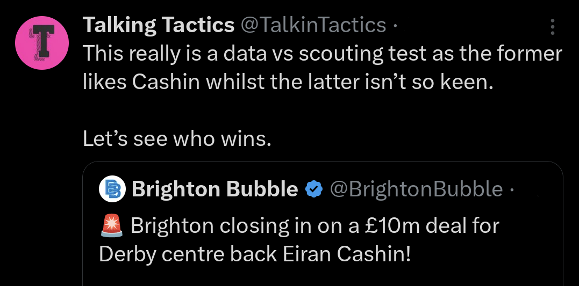Visit the @BrightonBubble handle link
579x286 pixels.
pos(416,189)
